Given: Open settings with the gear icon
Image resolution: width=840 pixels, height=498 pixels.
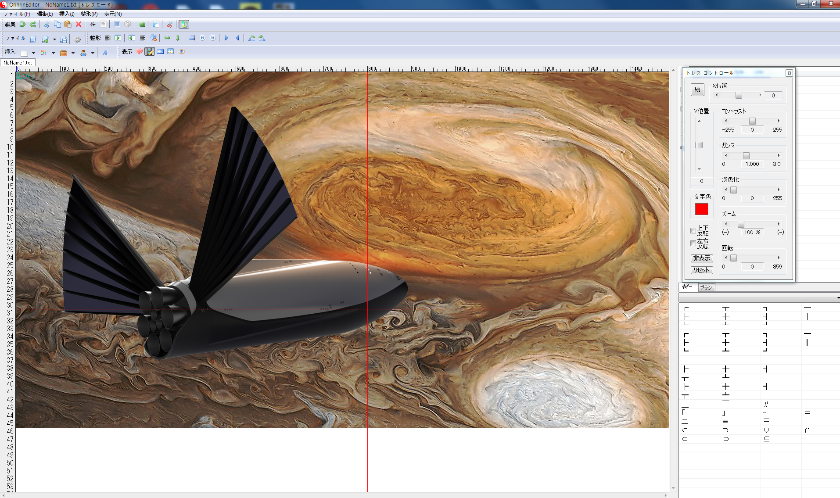Looking at the screenshot, I should point(78,39).
